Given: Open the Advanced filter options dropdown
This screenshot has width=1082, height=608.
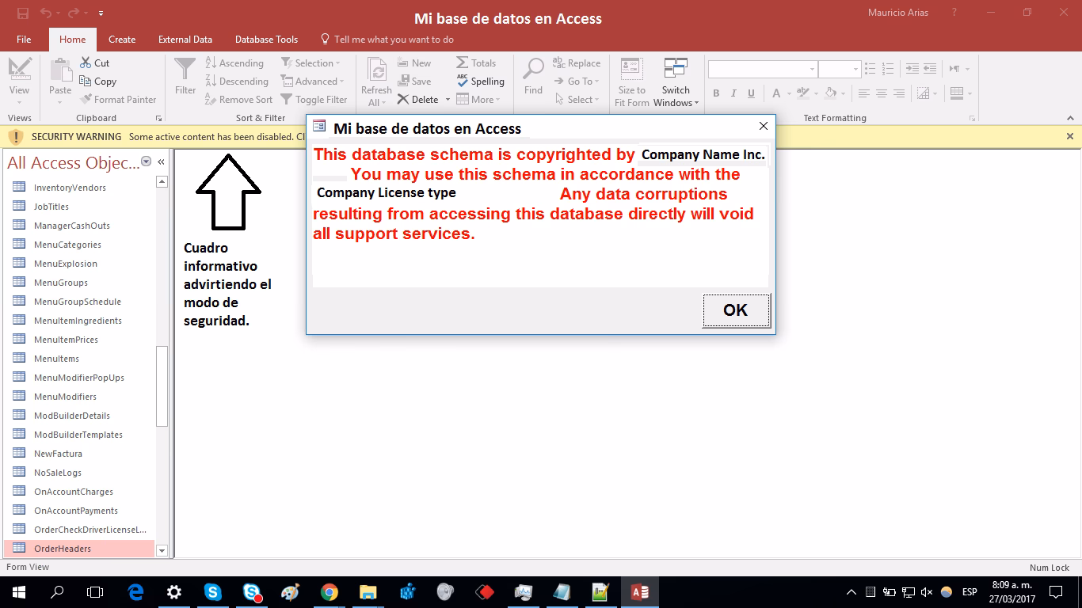Looking at the screenshot, I should pyautogui.click(x=313, y=82).
